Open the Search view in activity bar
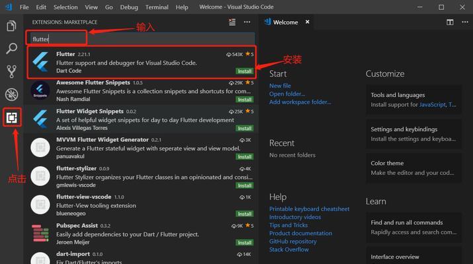The width and height of the screenshot is (473, 264). coord(11,48)
